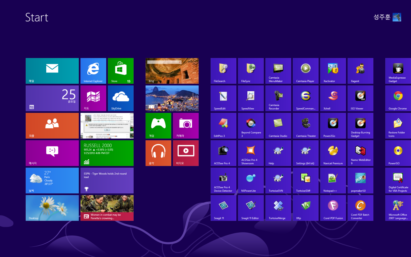The image size is (411, 257).
Task: Launch Navicat Premium
Action: pos(333,153)
